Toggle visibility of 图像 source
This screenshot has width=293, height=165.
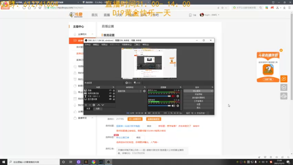pyautogui.click(x=110, y=90)
